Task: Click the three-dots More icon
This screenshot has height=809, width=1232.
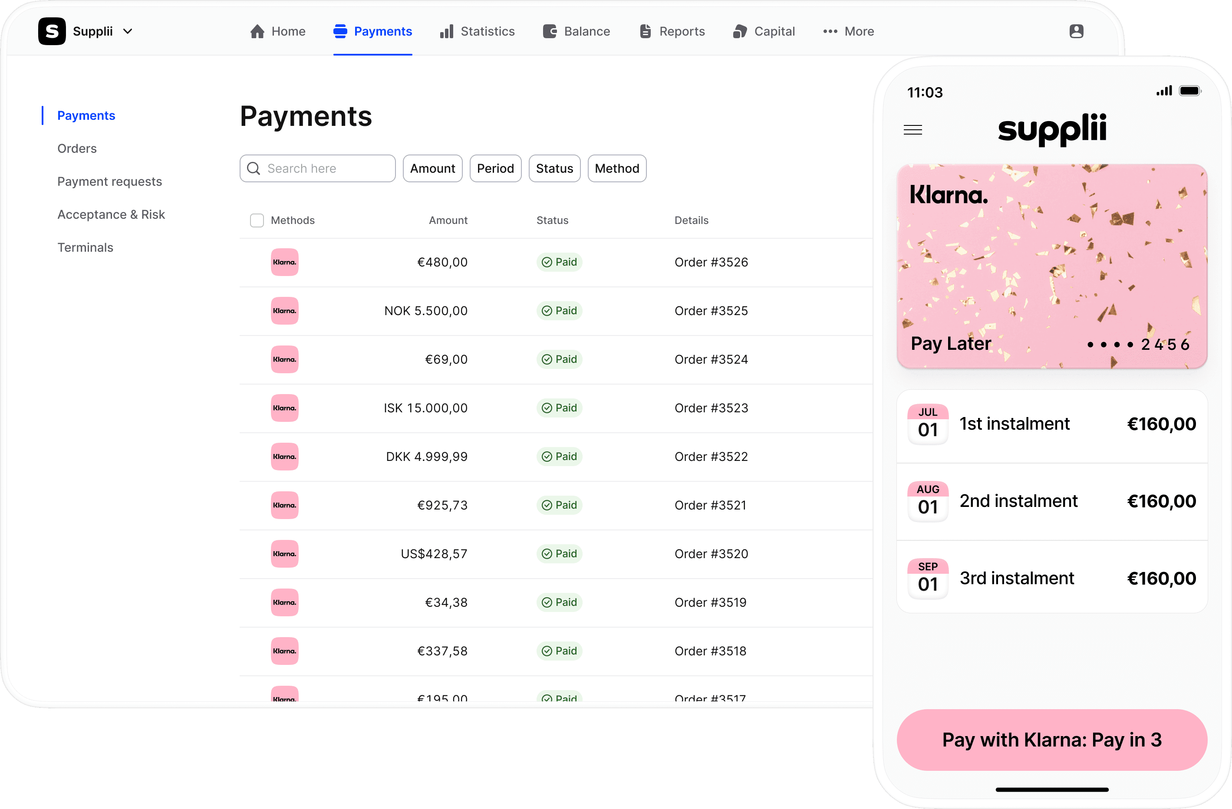Action: coord(830,31)
